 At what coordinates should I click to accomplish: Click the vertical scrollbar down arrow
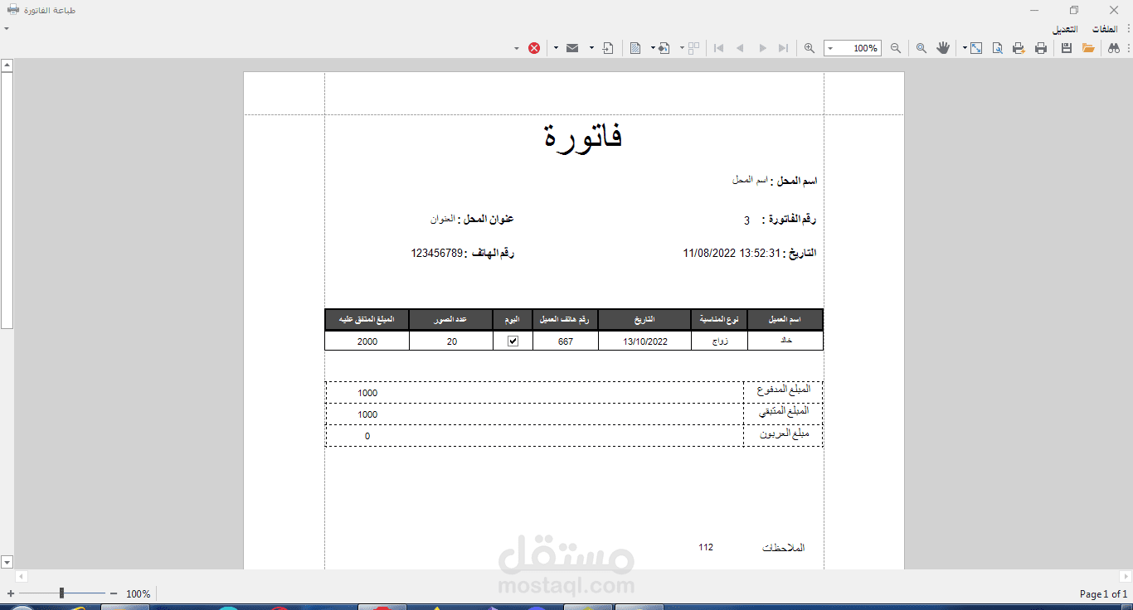point(7,562)
